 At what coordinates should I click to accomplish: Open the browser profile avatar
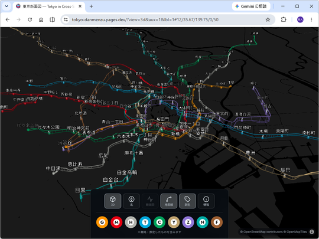(300, 19)
